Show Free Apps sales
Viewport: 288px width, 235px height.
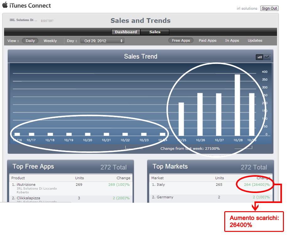click(x=181, y=40)
